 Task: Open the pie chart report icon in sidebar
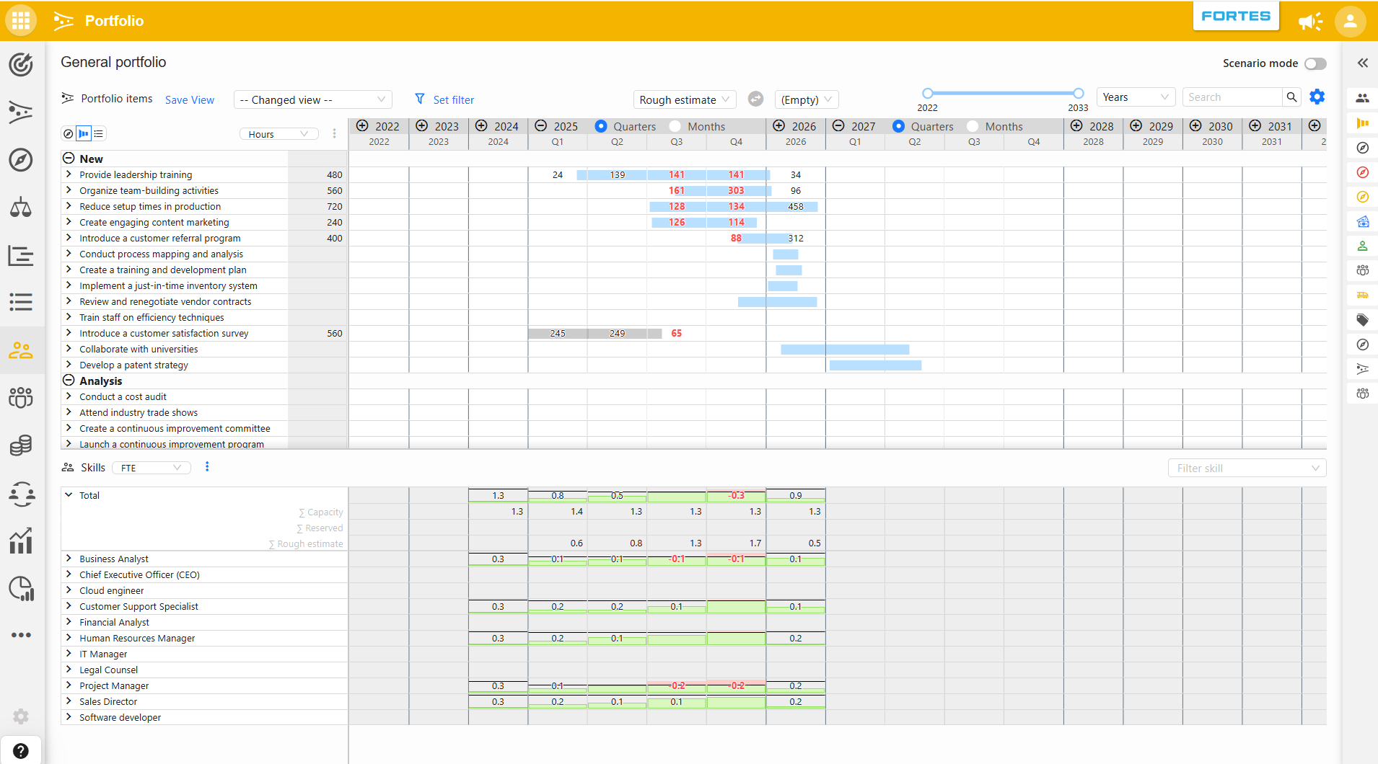(21, 588)
